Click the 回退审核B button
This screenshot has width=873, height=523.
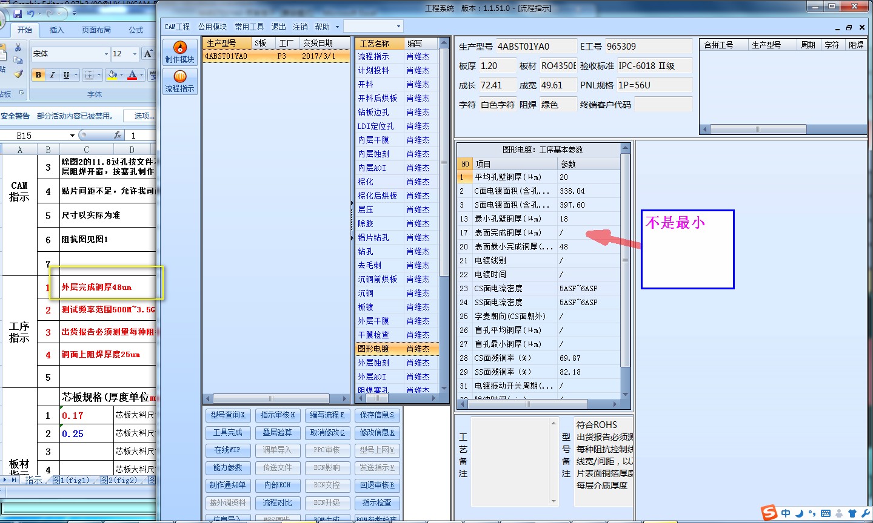click(x=377, y=485)
